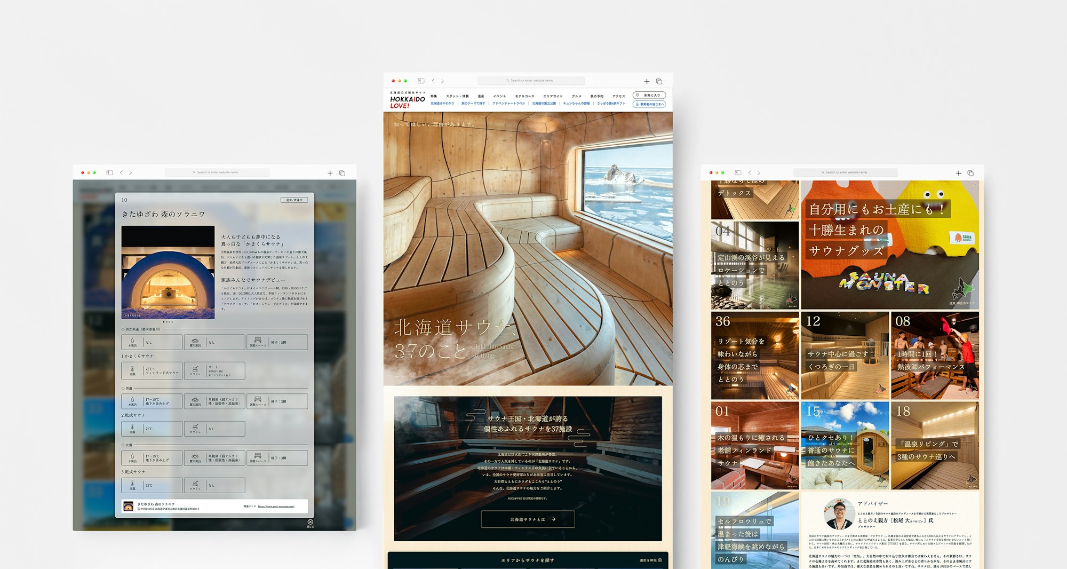This screenshot has width=1067, height=569.
Task: Open sauna card 36 リゾート気分を
Action: [x=755, y=355]
